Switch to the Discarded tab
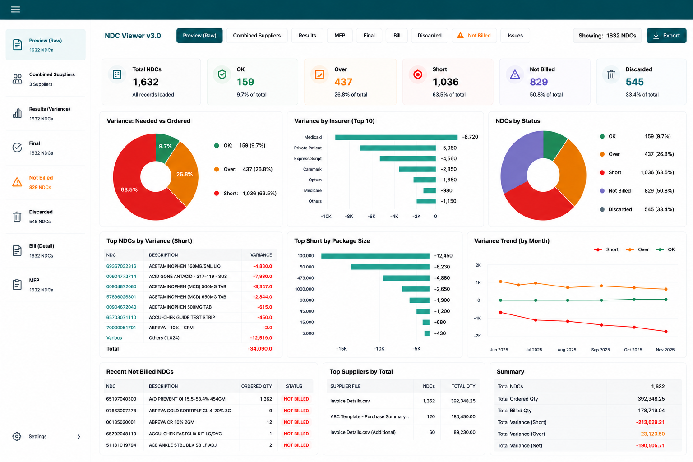 tap(430, 36)
